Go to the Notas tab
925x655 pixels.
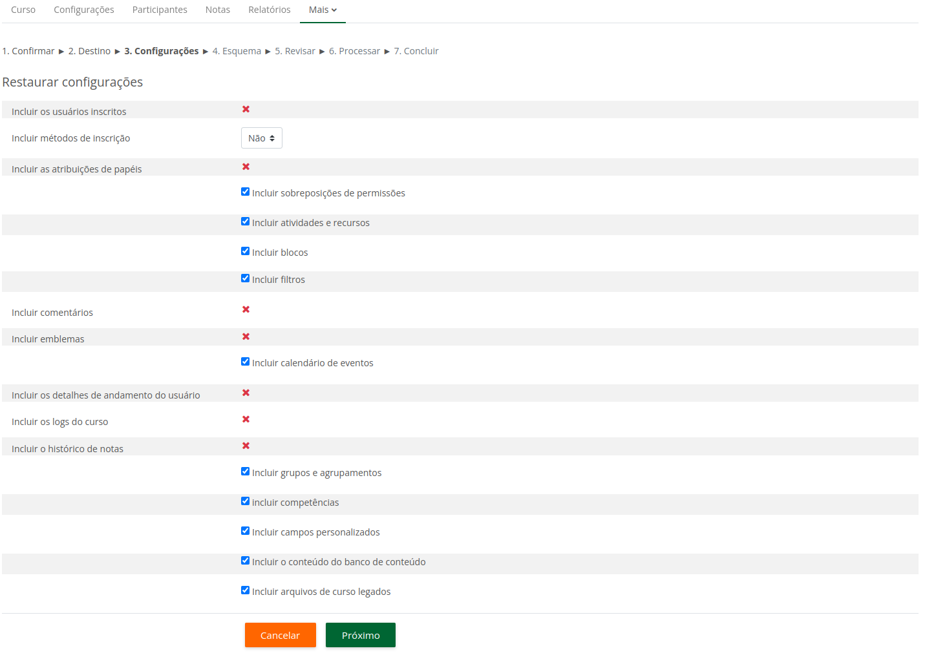tap(217, 10)
